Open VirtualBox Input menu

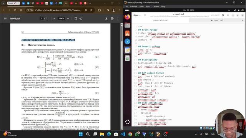(x=148, y=7)
